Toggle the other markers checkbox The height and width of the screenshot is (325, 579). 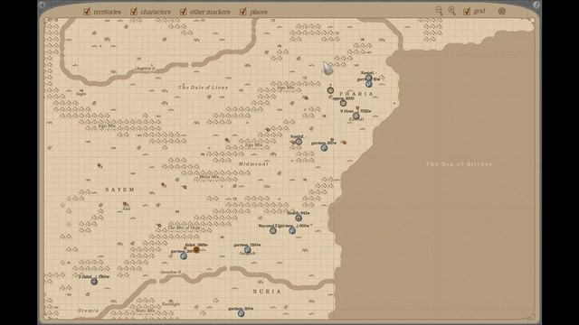point(183,12)
